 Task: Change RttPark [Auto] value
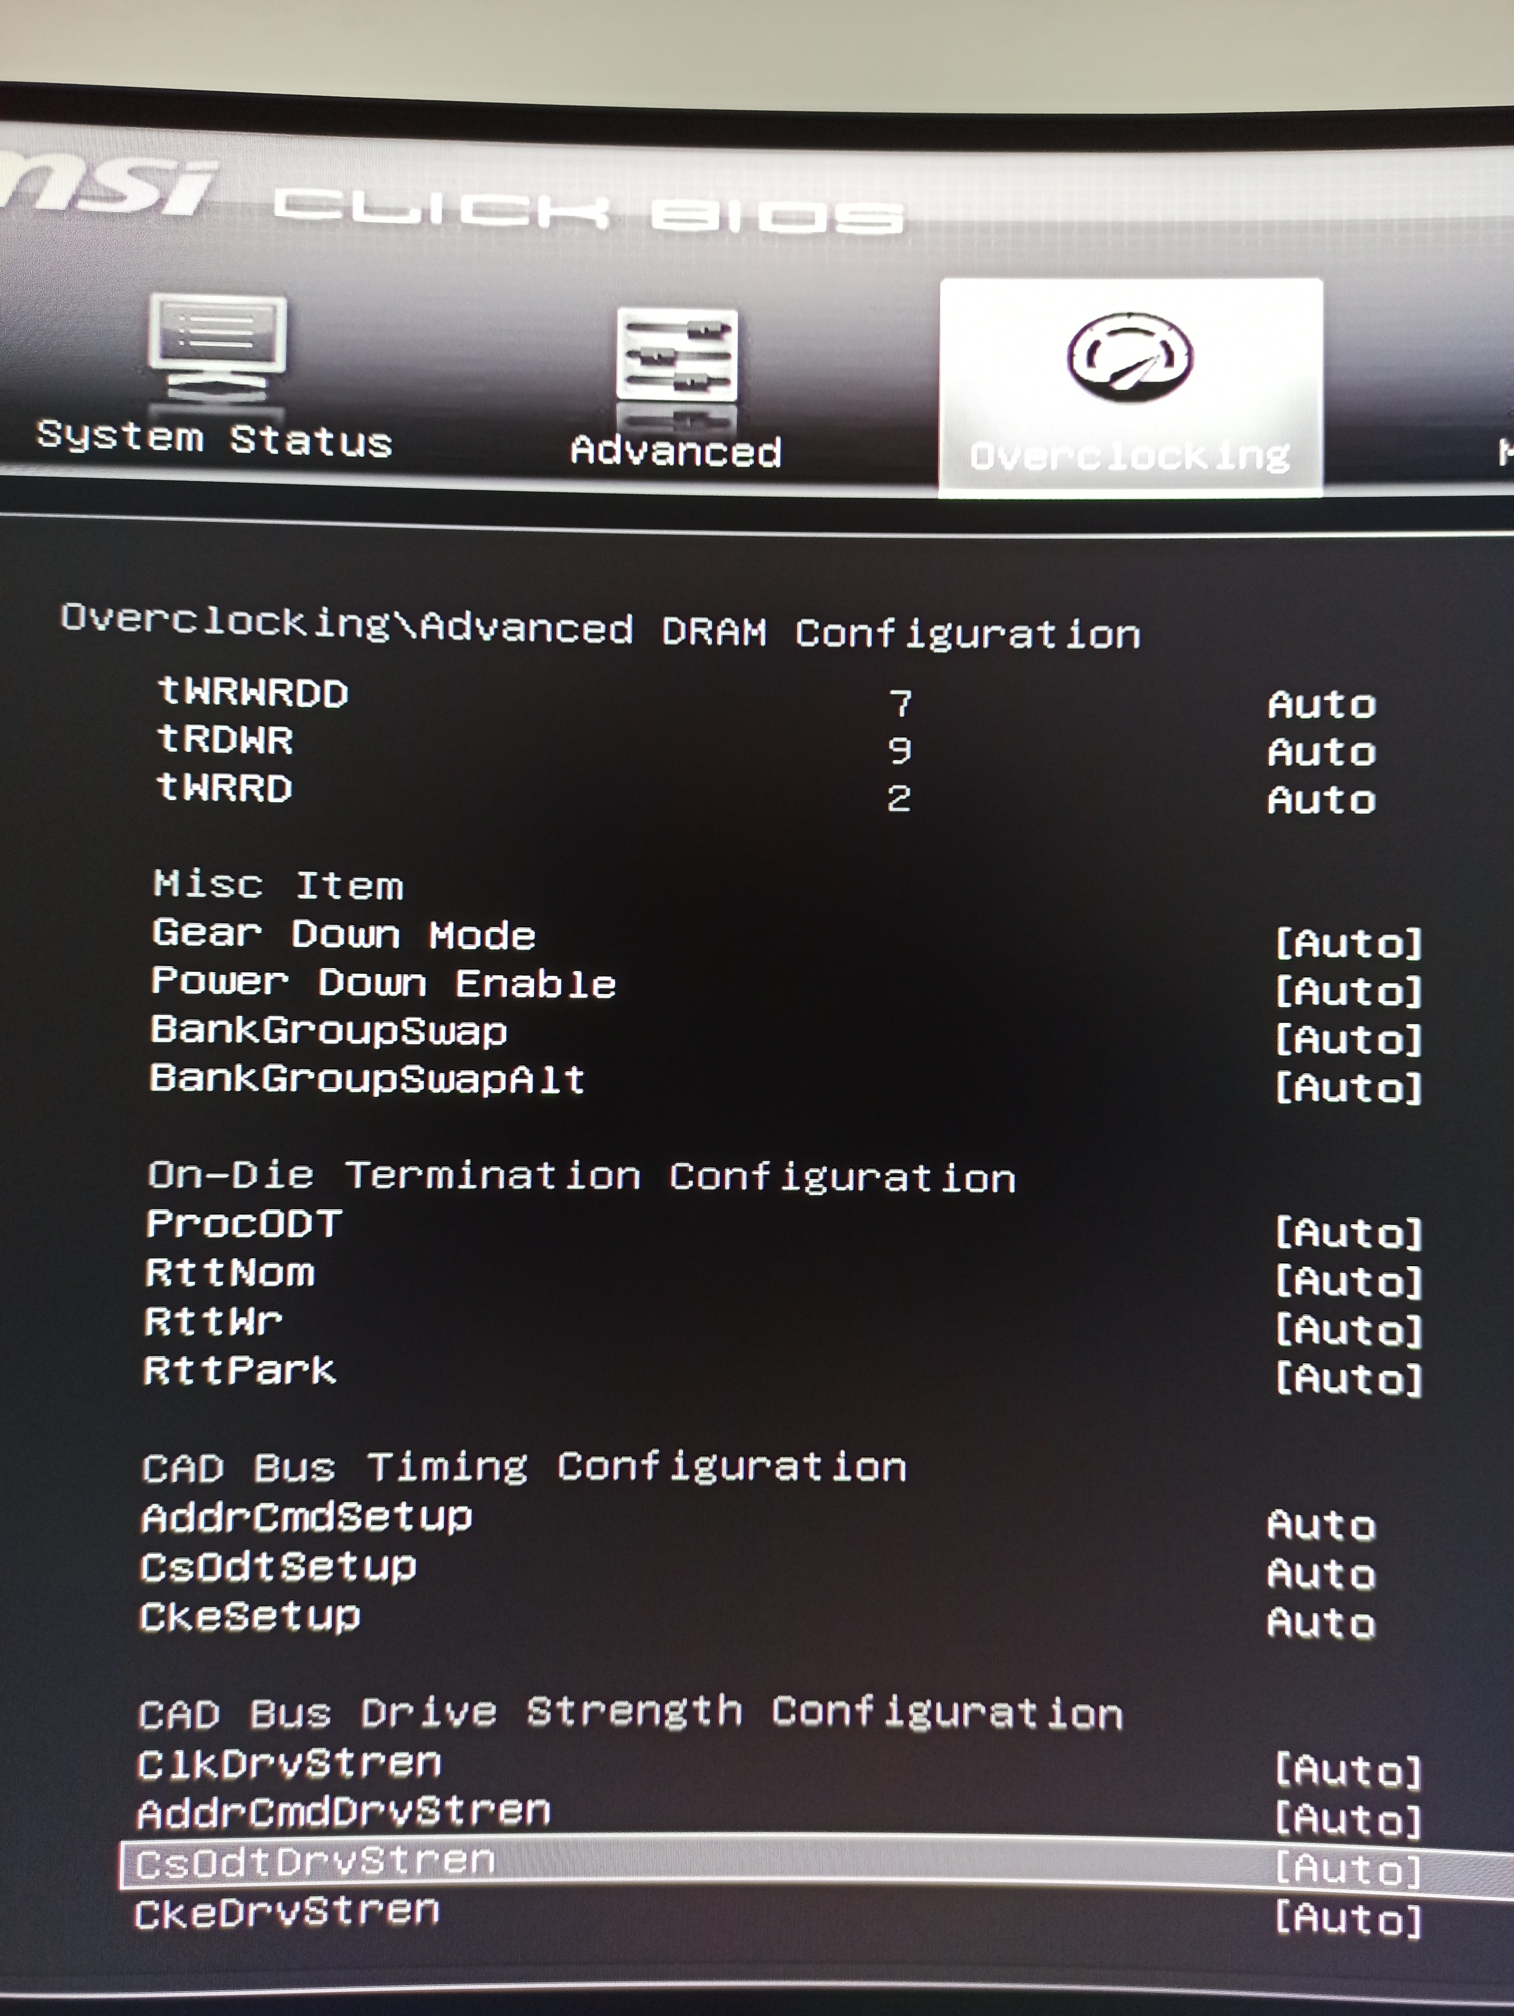(x=1348, y=1379)
